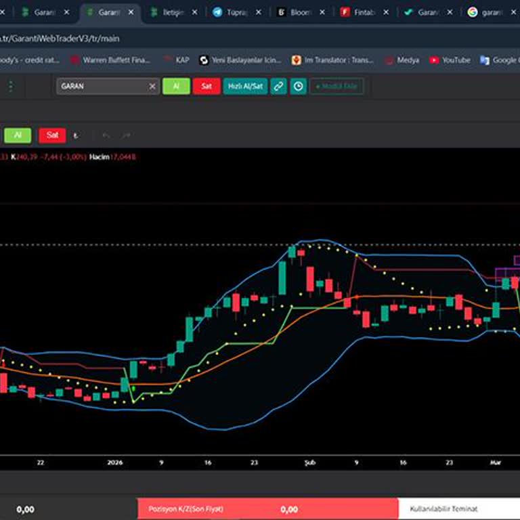Click the Pozisyon K/Z(Son Fiyat) label
520x520 pixels.
pos(186,508)
